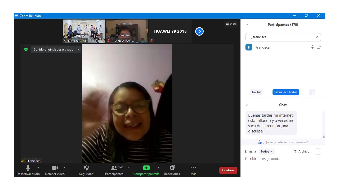Open the Participantes people icon
The height and width of the screenshot is (190, 339).
114,168
